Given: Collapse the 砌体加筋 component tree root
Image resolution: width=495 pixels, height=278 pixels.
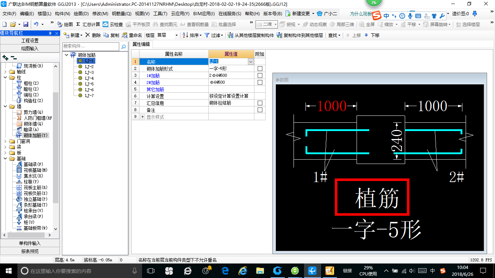Looking at the screenshot, I should (x=67, y=55).
